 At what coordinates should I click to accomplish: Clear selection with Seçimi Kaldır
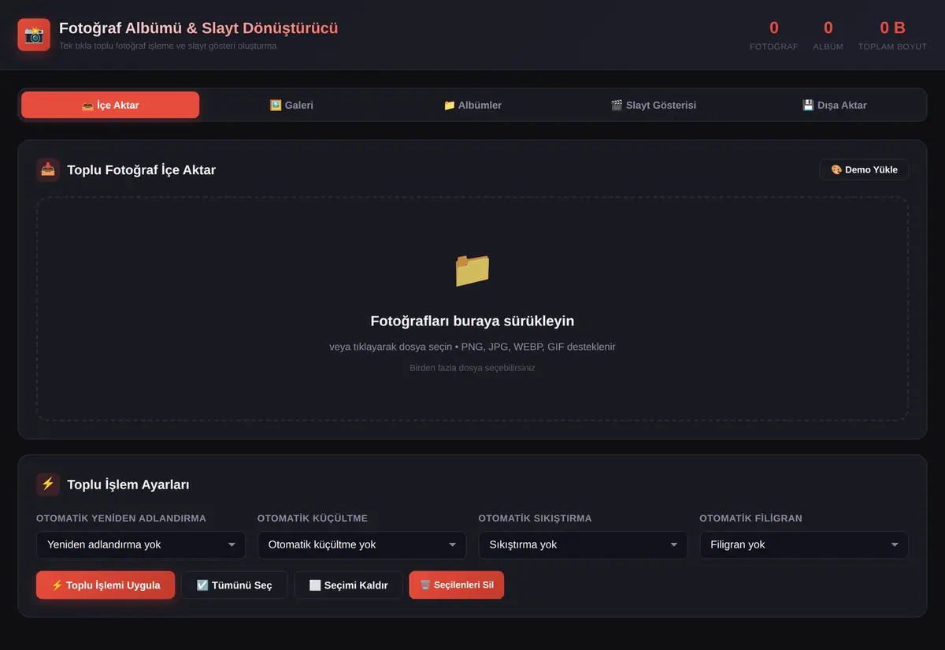coord(348,585)
